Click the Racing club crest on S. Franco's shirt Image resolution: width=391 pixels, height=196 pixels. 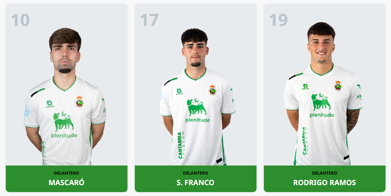tap(213, 90)
